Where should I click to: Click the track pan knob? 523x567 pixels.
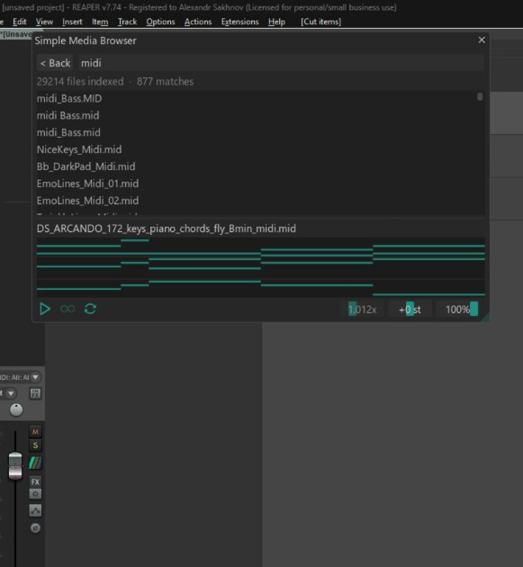(16, 409)
